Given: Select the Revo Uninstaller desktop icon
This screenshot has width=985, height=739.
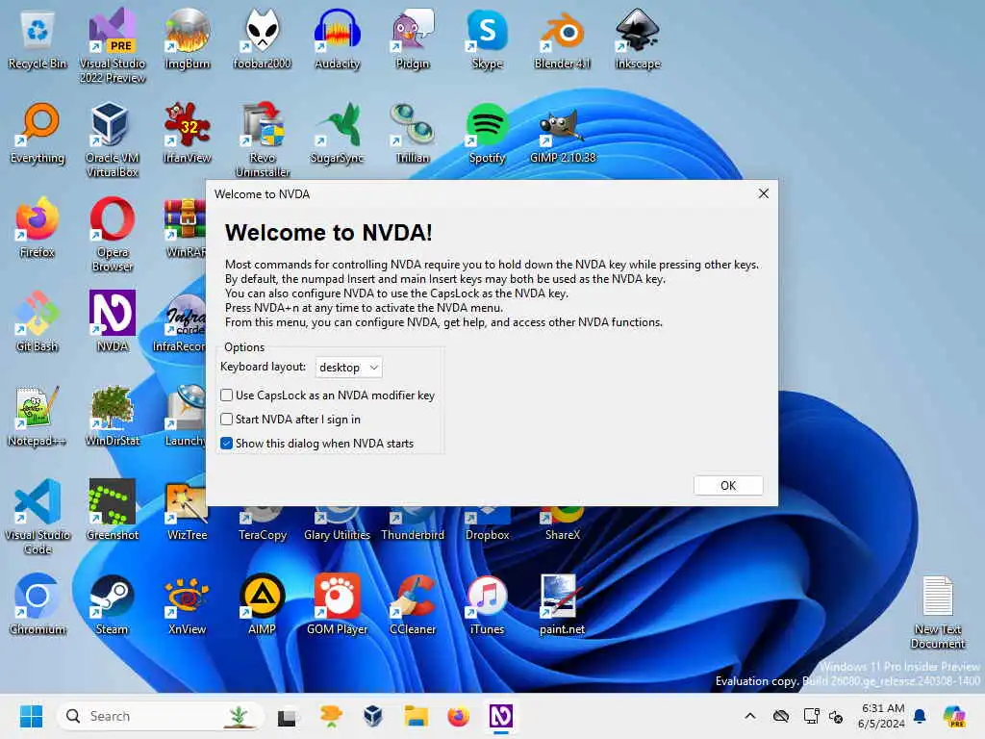Looking at the screenshot, I should [x=262, y=140].
